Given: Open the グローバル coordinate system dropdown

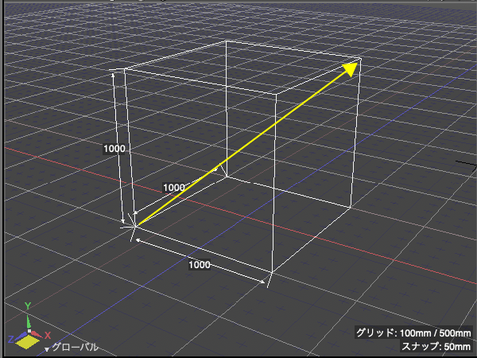Looking at the screenshot, I should (72, 348).
